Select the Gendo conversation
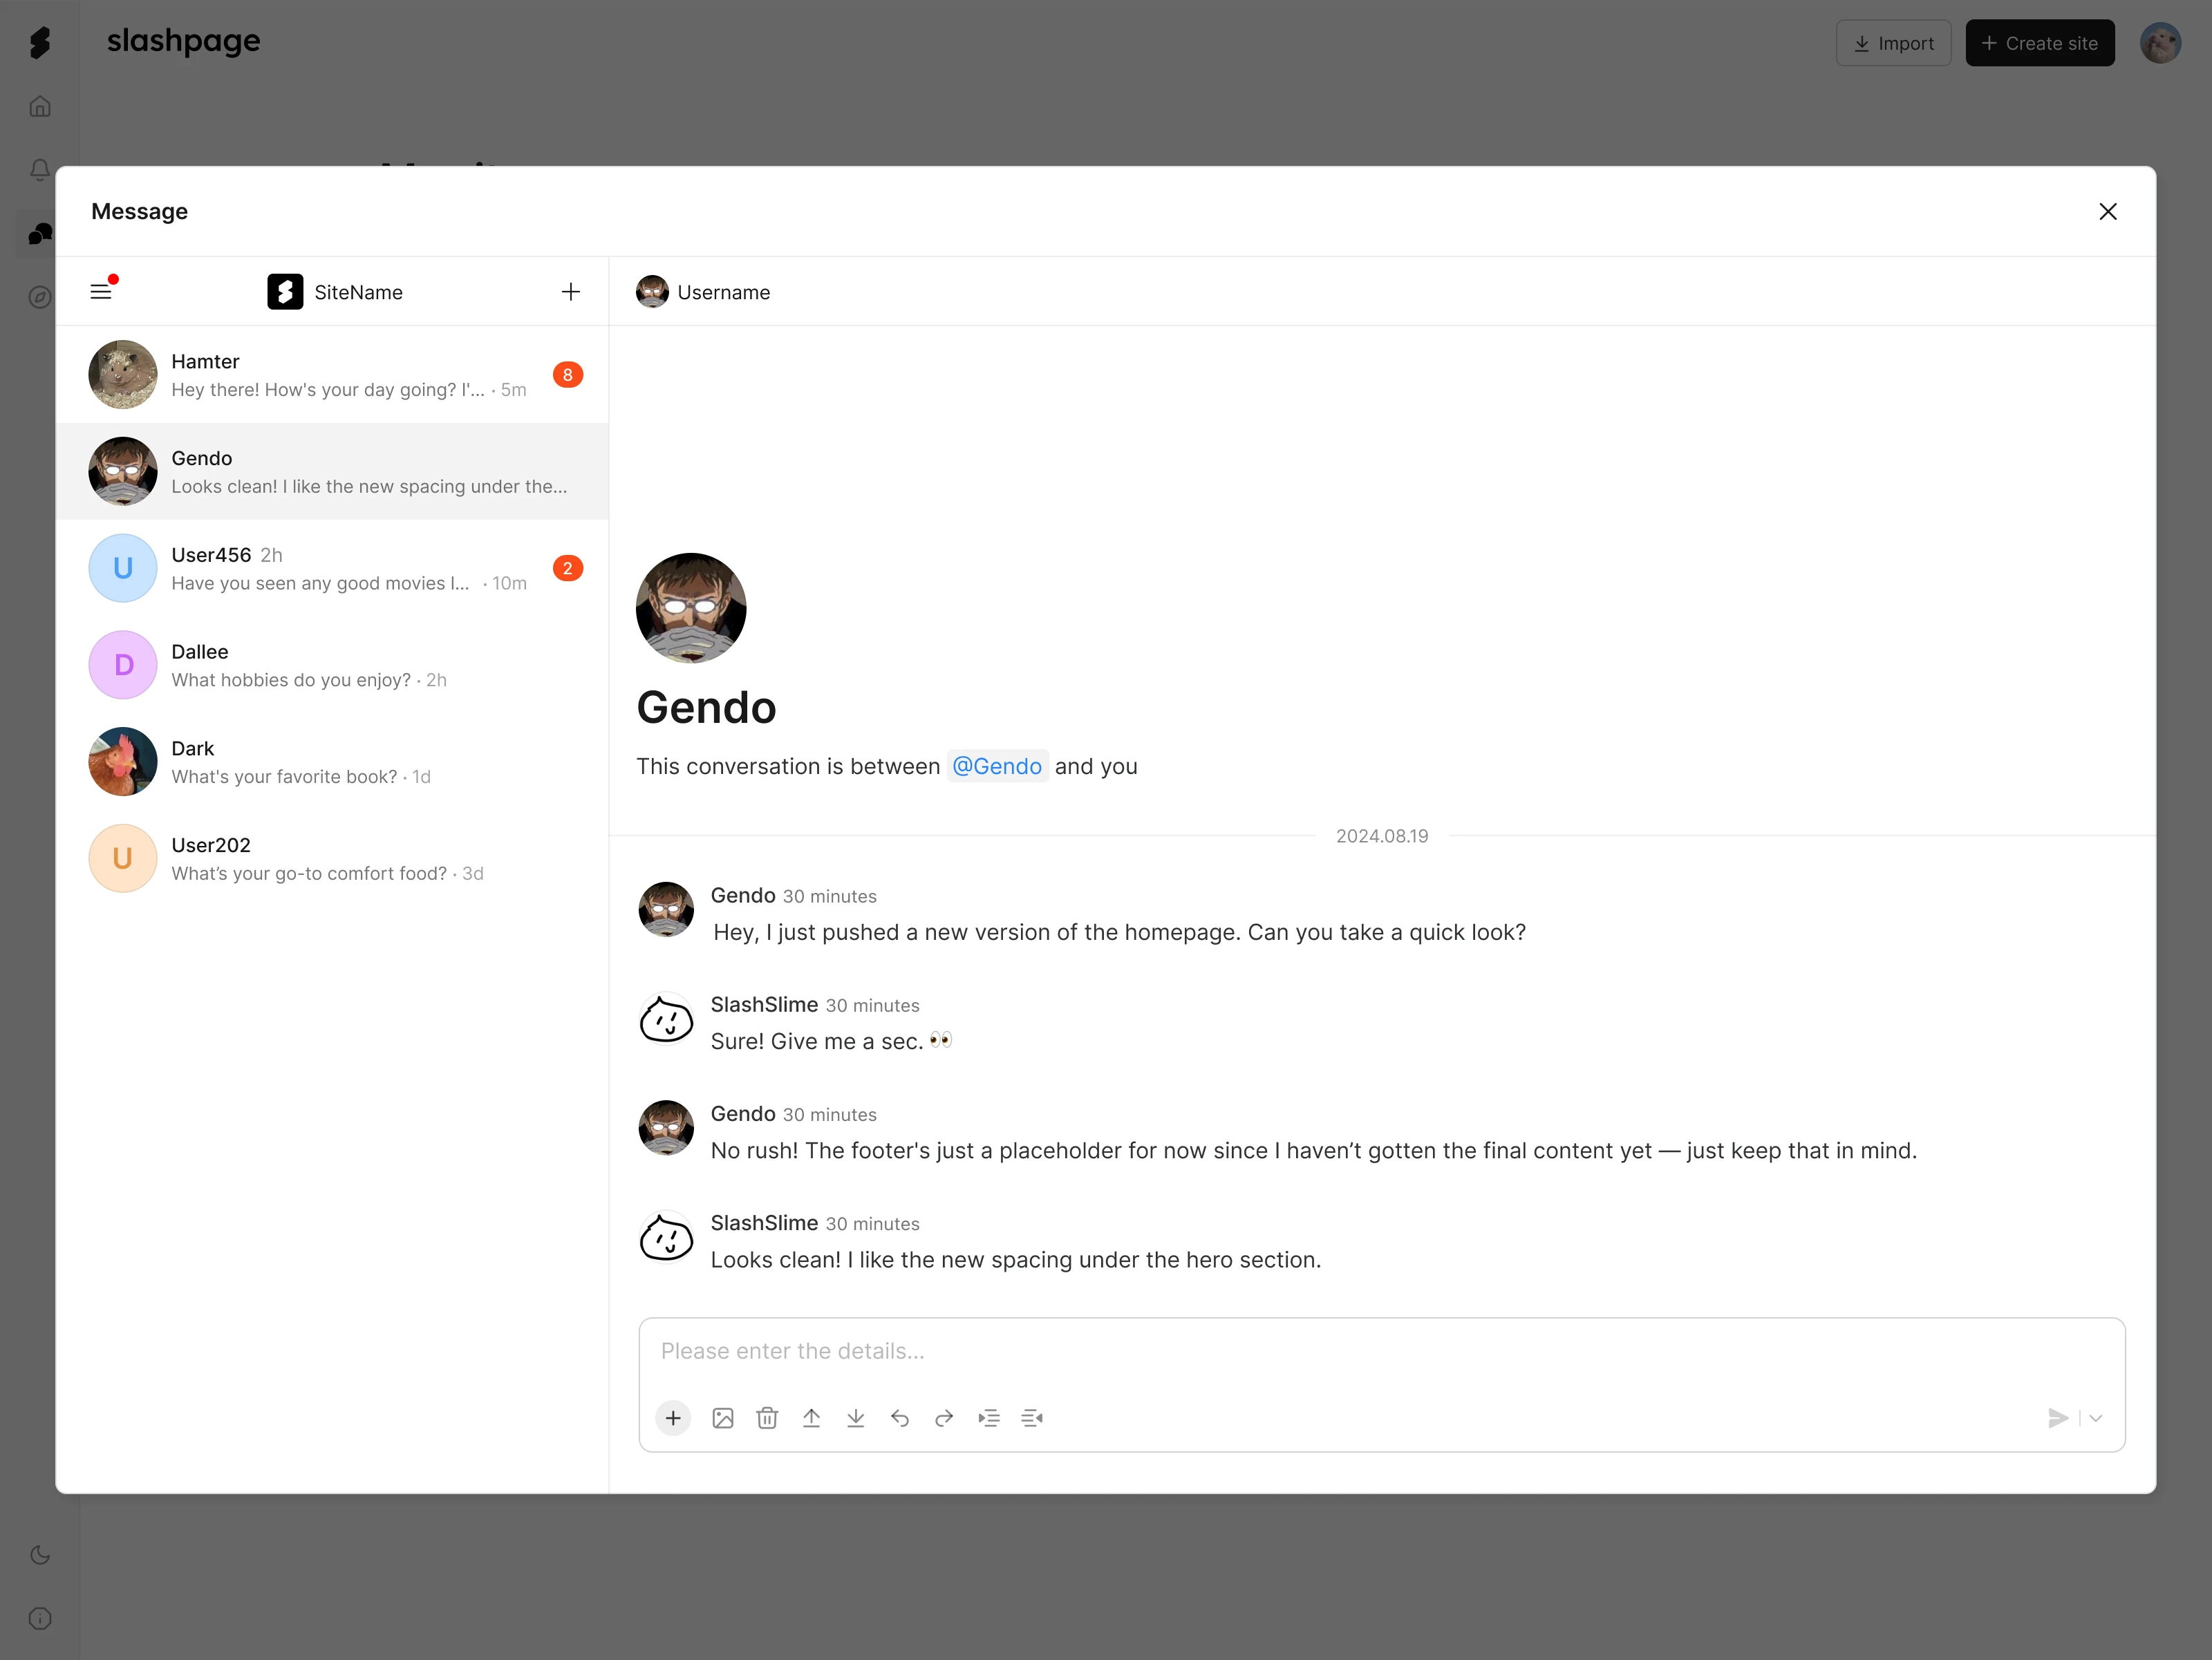The width and height of the screenshot is (2212, 1660). [x=332, y=472]
